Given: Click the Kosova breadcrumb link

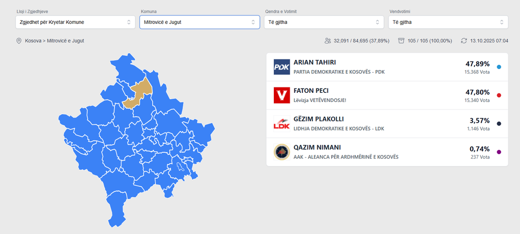Looking at the screenshot, I should [33, 41].
